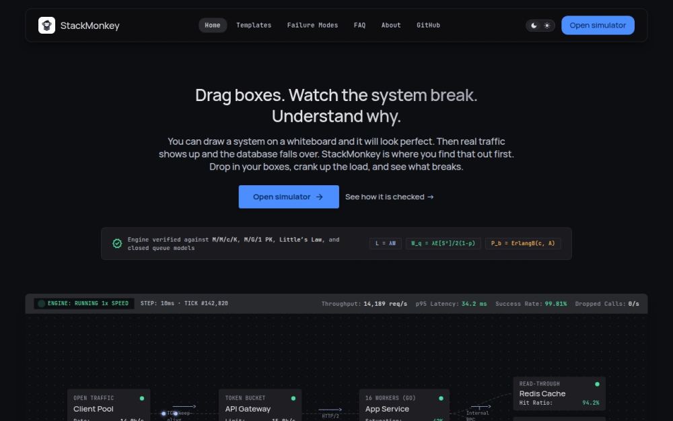Screen dimensions: 673x421
Task: Select the App Service node title
Action: coord(387,409)
